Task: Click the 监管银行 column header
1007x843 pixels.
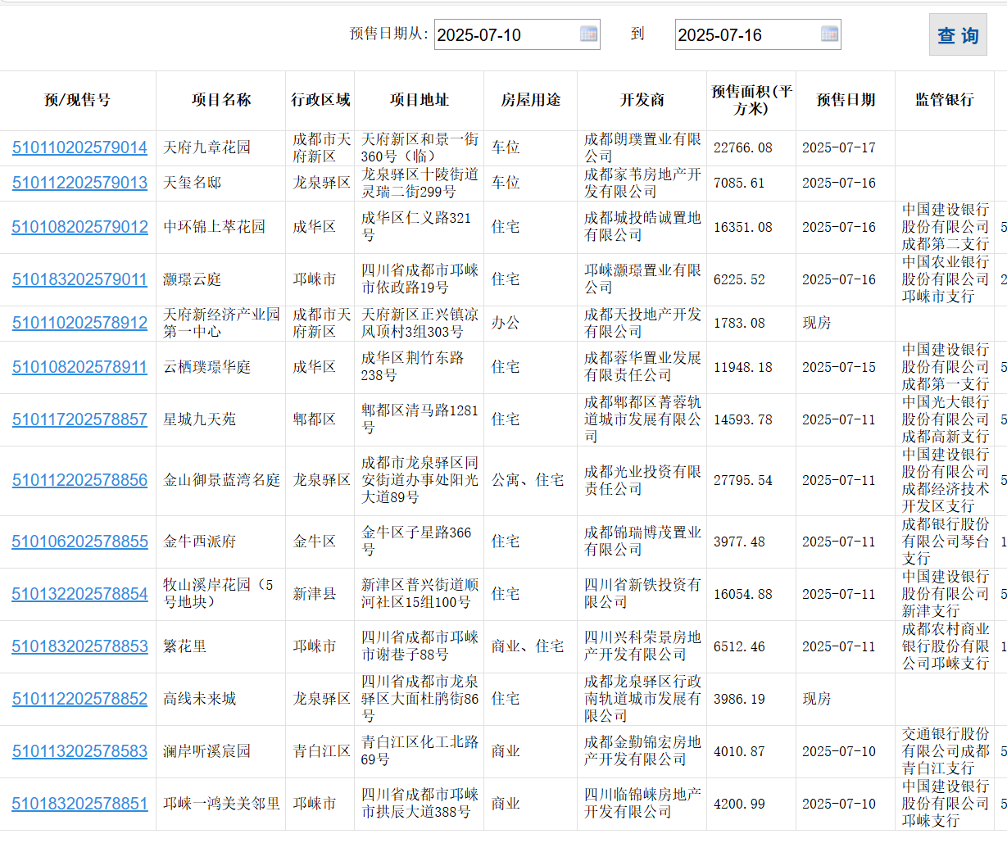Action: (x=945, y=100)
